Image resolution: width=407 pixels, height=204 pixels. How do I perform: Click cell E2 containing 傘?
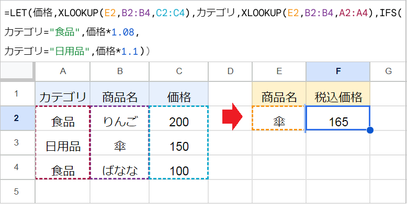click(x=279, y=118)
